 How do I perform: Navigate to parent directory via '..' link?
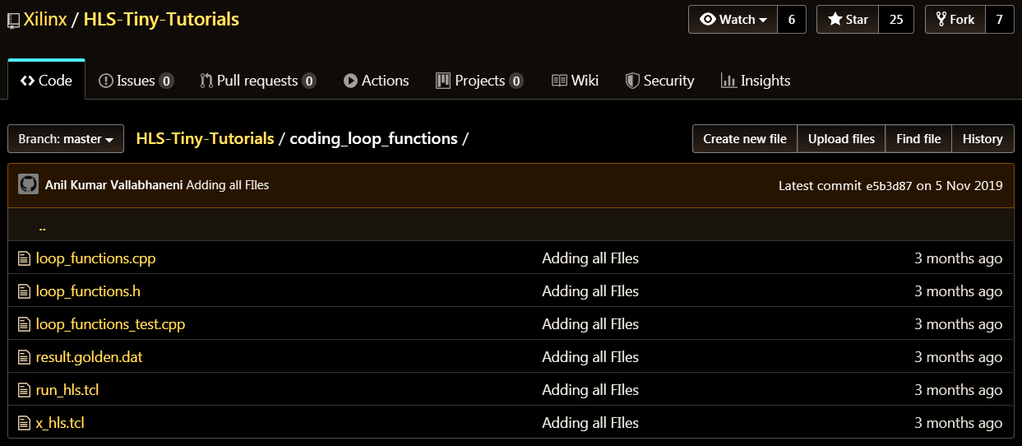[x=42, y=225]
